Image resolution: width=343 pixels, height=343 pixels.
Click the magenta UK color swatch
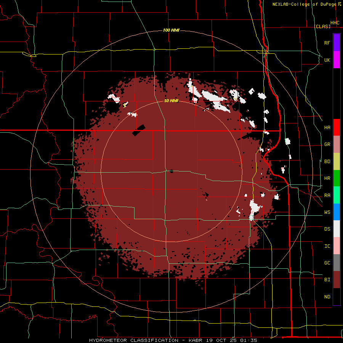click(x=337, y=60)
